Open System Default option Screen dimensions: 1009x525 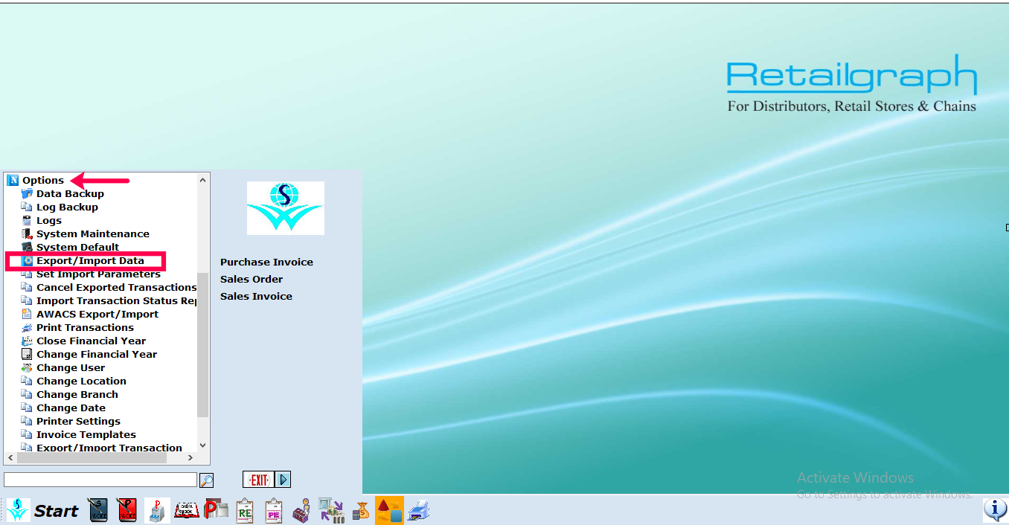(77, 247)
